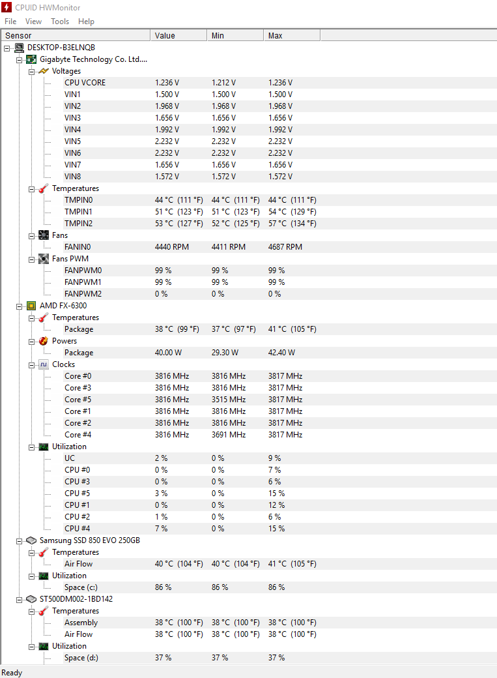The image size is (497, 678).
Task: Open the Tools menu
Action: (60, 21)
